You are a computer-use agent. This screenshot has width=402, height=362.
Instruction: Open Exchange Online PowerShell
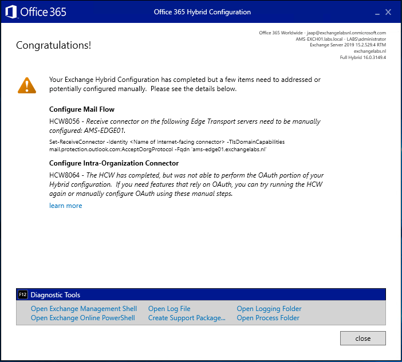pos(82,318)
